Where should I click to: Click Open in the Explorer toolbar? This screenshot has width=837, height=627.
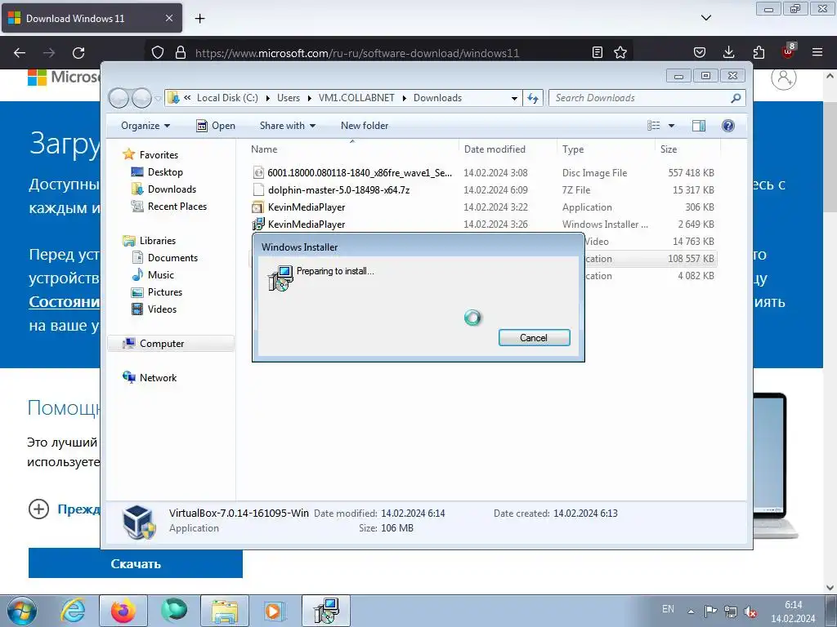pos(216,126)
